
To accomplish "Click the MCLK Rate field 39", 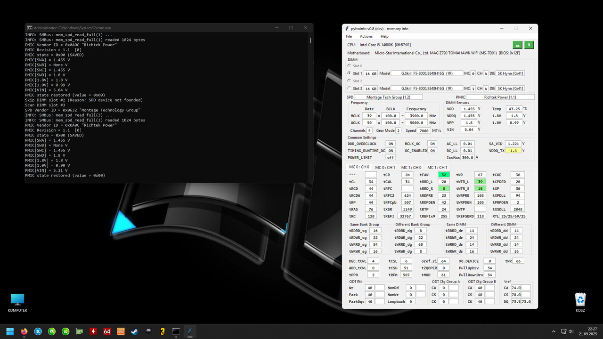I will pyautogui.click(x=370, y=115).
